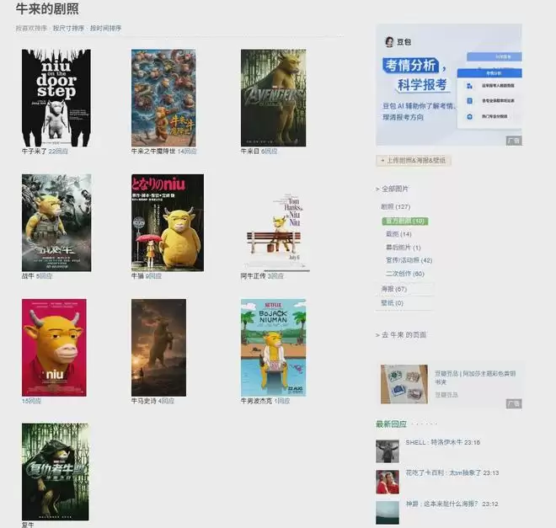The image size is (556, 528).
Task: Sort photos by 按时间排序
Action: click(105, 28)
